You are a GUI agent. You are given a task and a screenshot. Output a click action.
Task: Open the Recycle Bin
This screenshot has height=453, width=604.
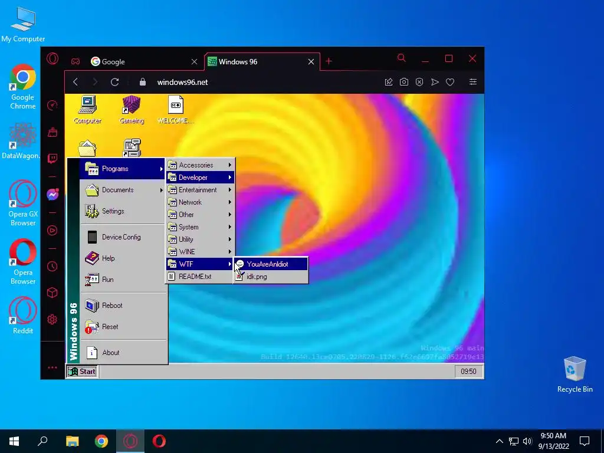(x=575, y=375)
